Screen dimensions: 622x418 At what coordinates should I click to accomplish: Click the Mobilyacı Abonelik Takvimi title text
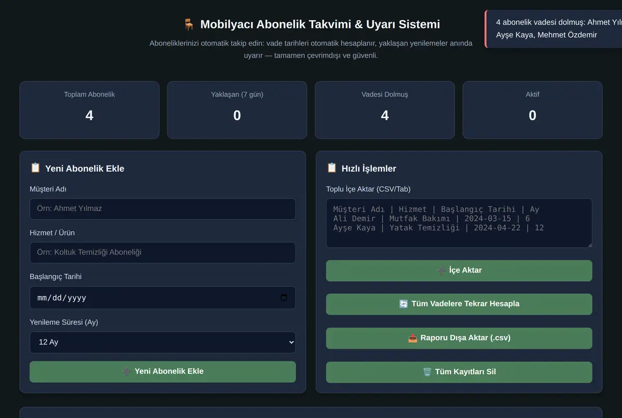320,24
